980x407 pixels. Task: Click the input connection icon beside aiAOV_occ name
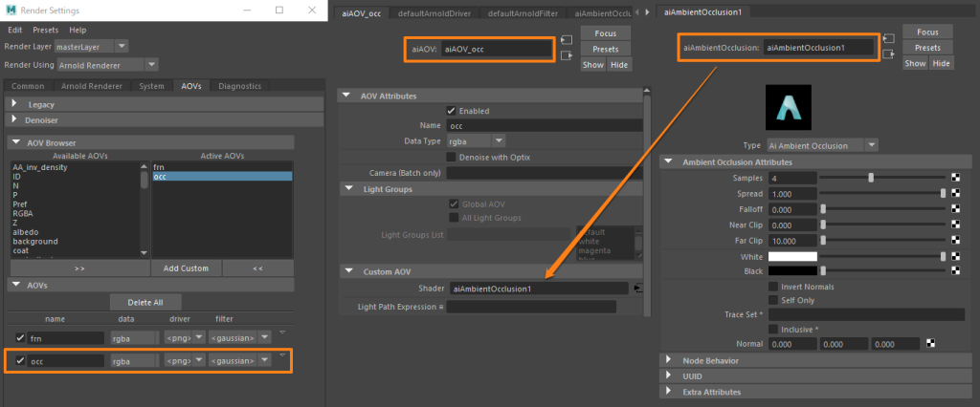pyautogui.click(x=567, y=40)
